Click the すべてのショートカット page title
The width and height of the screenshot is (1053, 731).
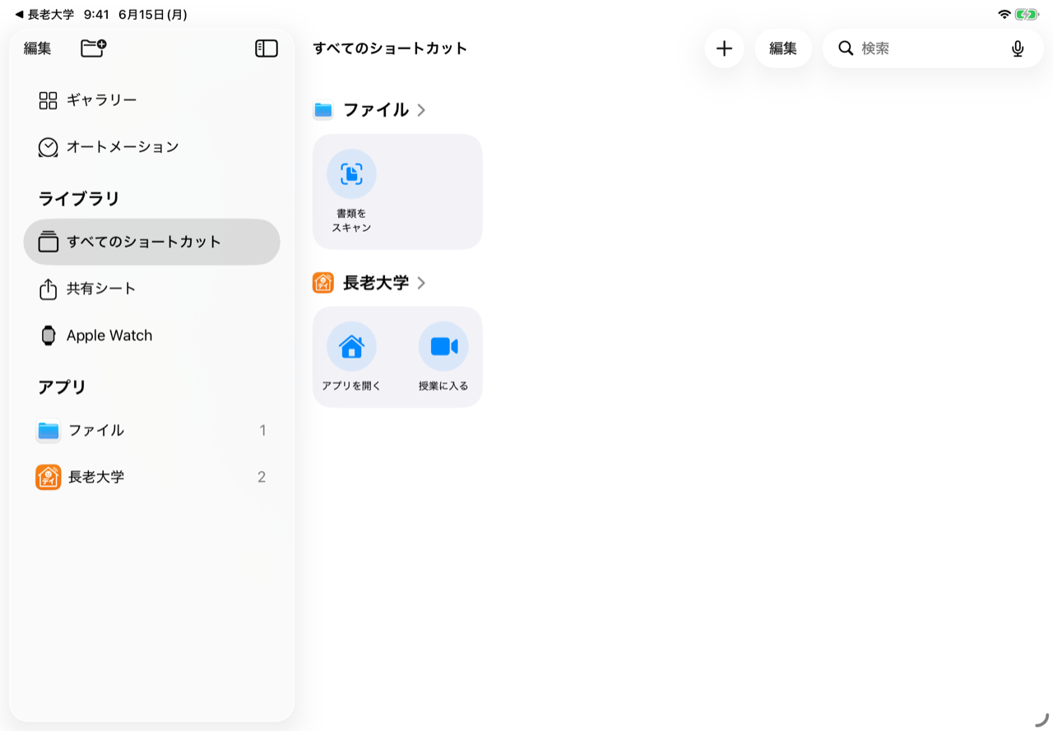click(390, 49)
